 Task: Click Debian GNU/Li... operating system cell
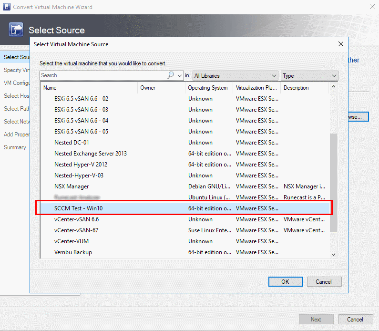point(209,186)
